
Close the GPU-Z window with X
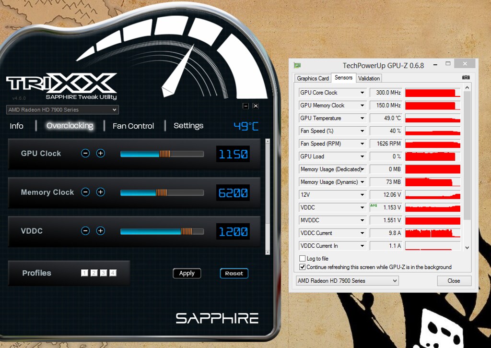(465, 64)
